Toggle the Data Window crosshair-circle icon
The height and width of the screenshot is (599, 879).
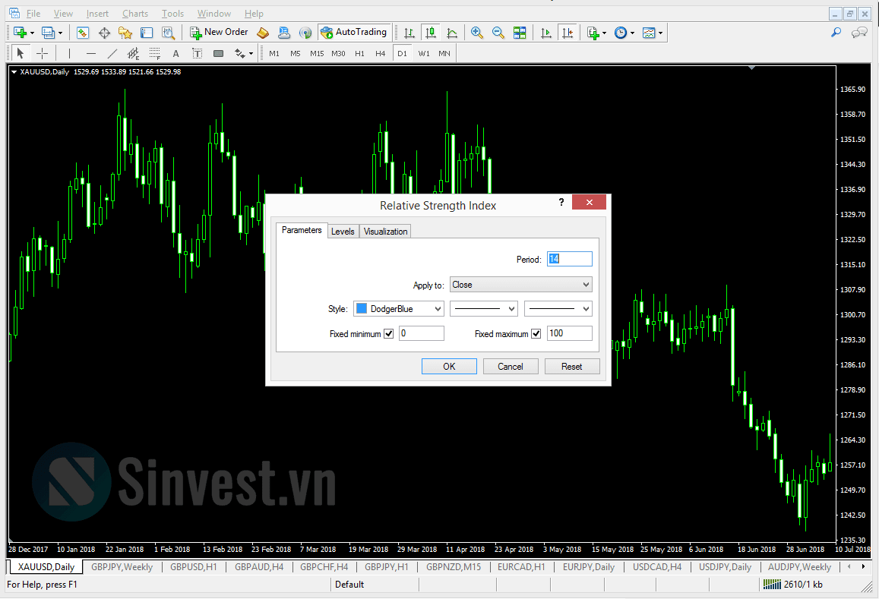pyautogui.click(x=104, y=33)
